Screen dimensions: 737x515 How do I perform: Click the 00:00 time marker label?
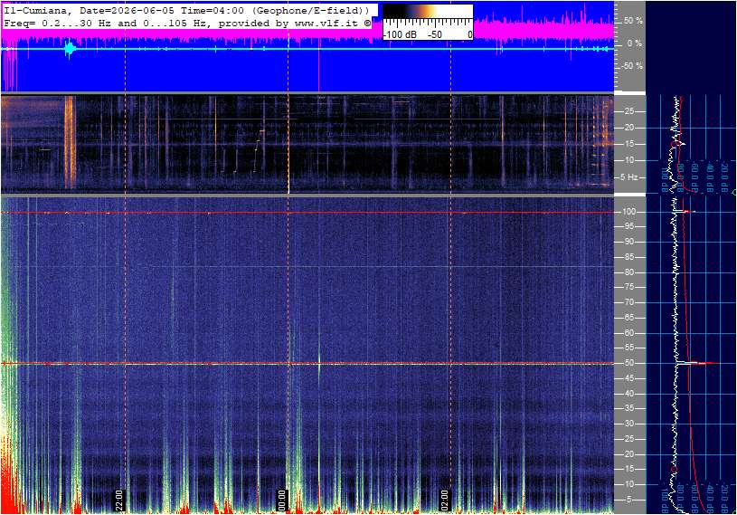[x=281, y=501]
